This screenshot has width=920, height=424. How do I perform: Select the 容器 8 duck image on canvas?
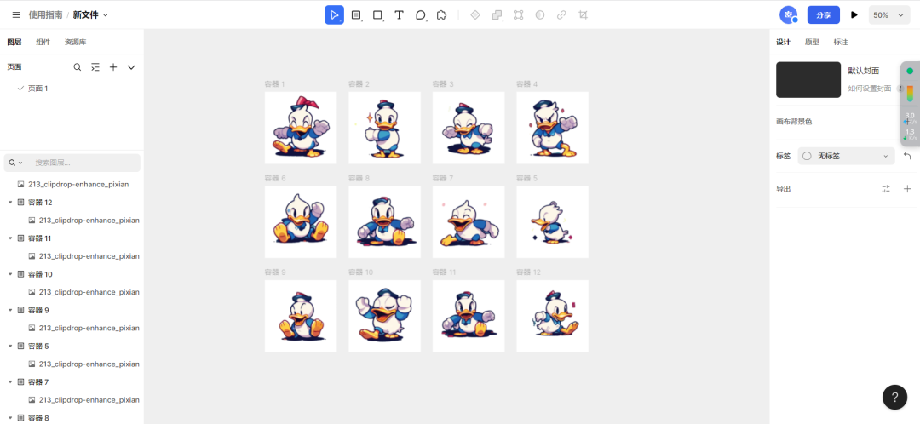(384, 221)
